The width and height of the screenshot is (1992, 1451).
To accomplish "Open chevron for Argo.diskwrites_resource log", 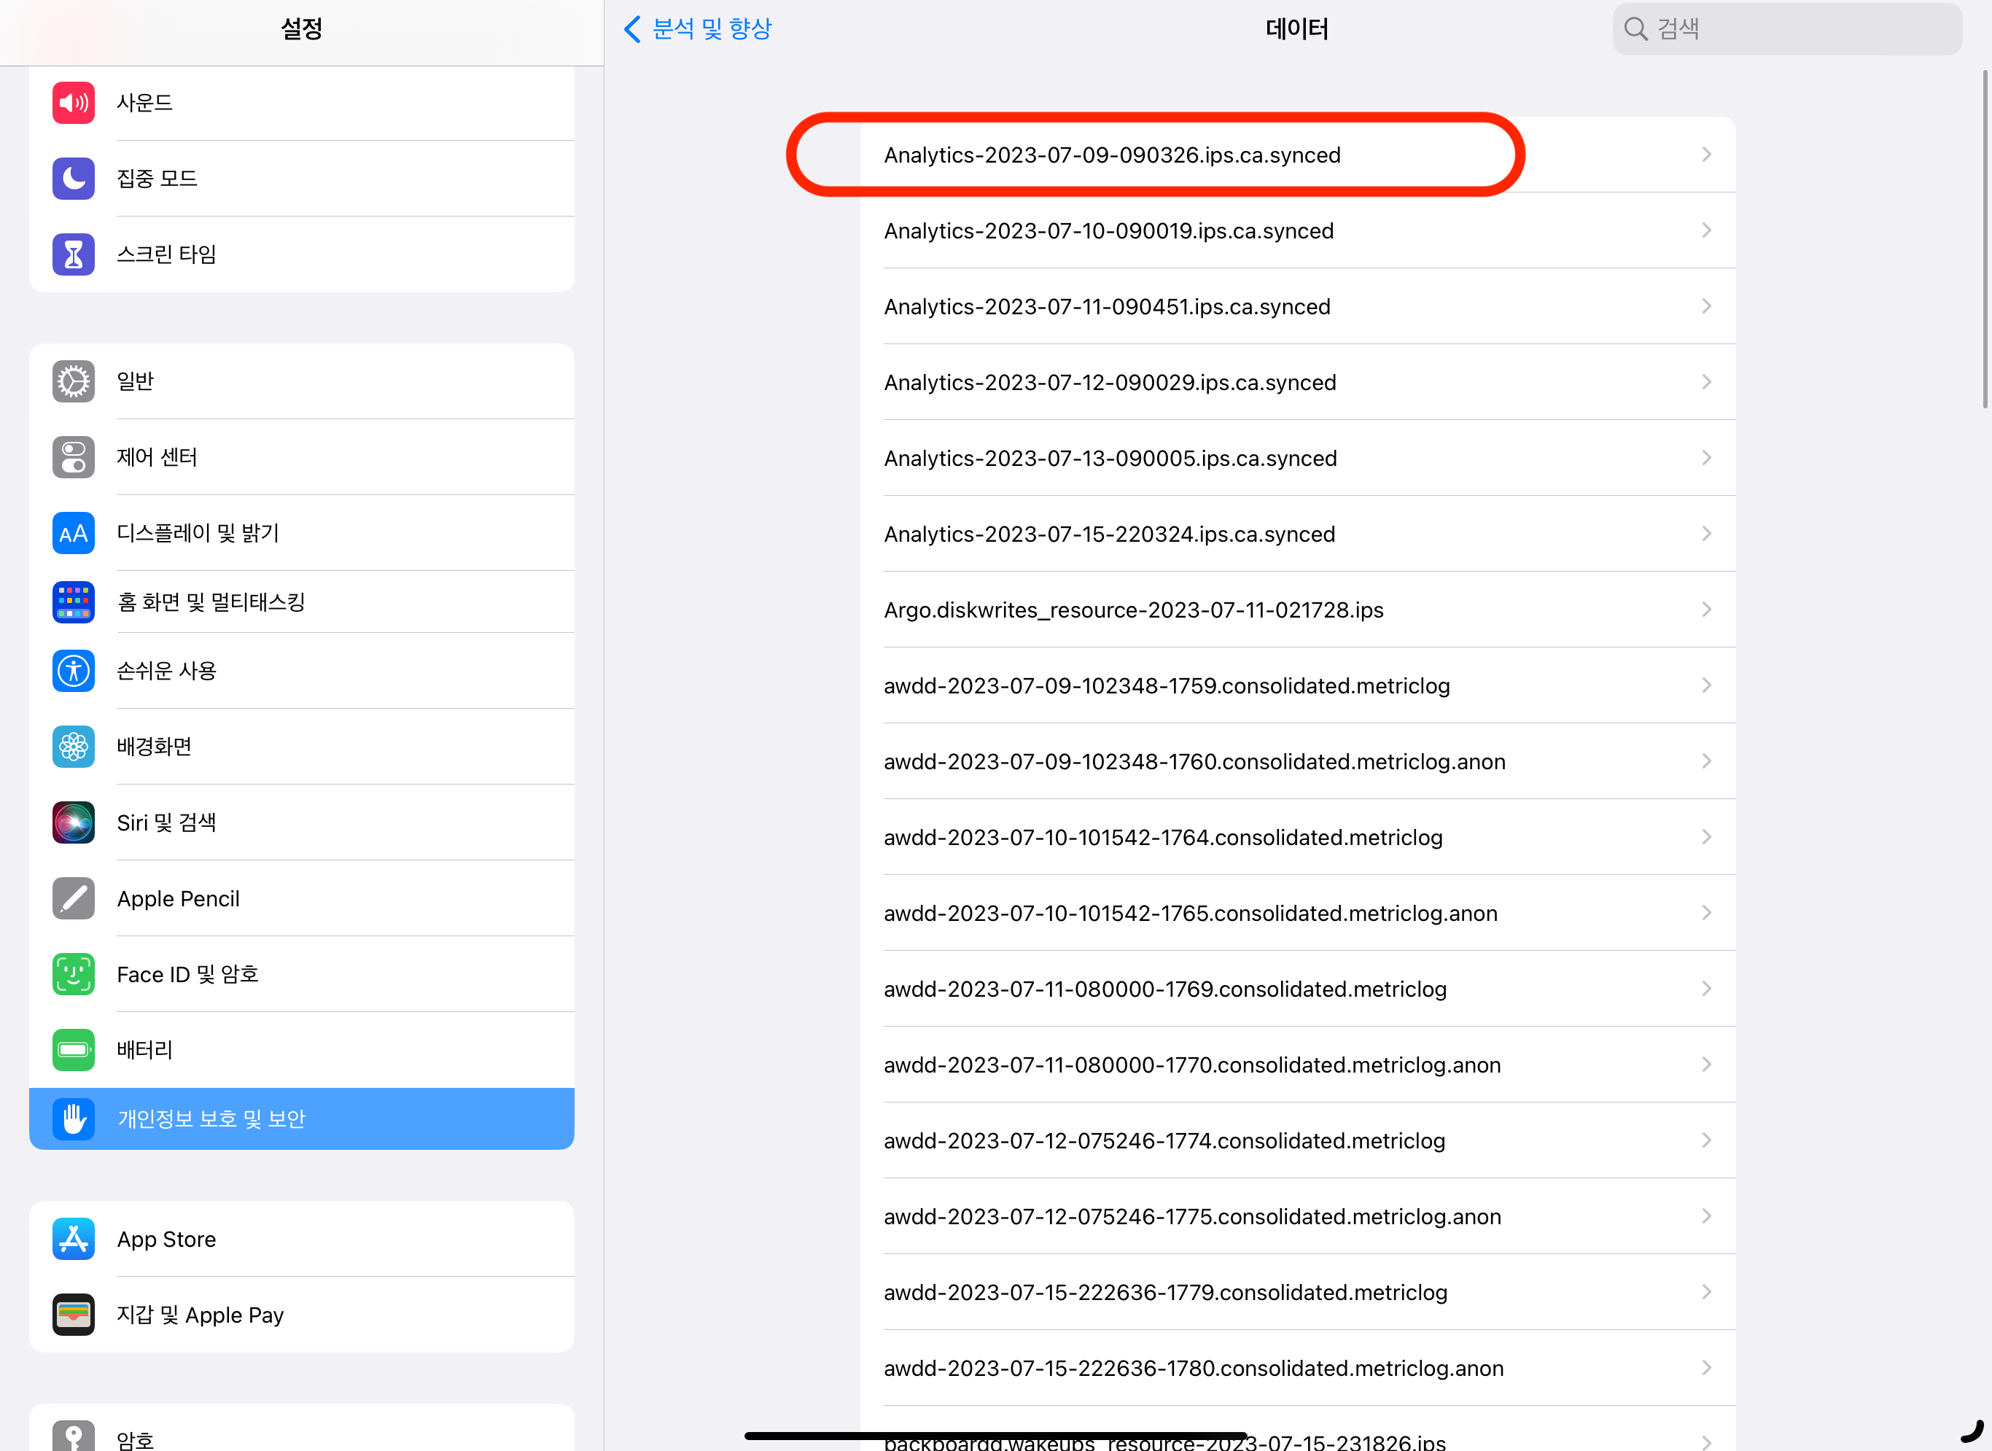I will click(1705, 610).
